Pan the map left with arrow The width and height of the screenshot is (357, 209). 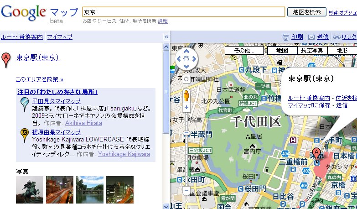point(179,59)
